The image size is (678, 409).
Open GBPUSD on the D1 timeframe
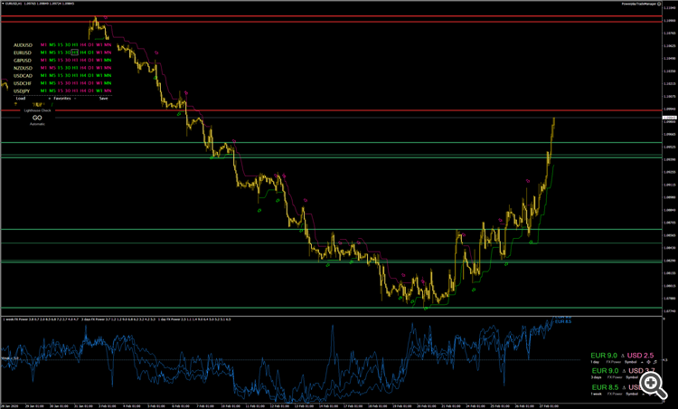[x=90, y=60]
